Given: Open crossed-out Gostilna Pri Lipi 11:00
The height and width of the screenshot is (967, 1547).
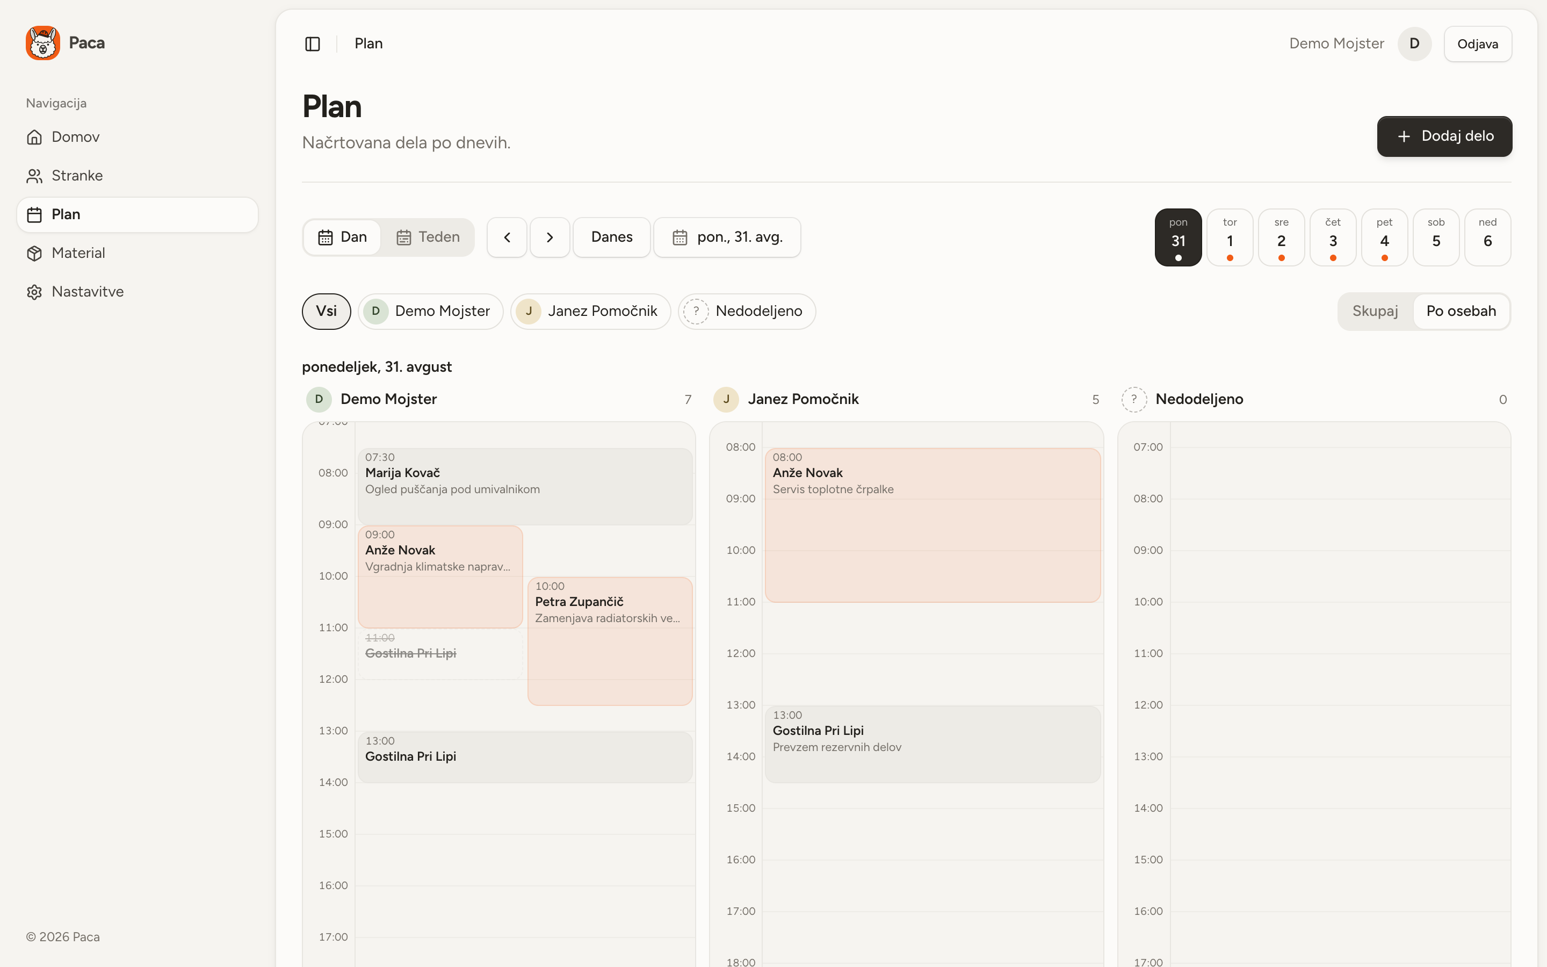Looking at the screenshot, I should point(440,654).
